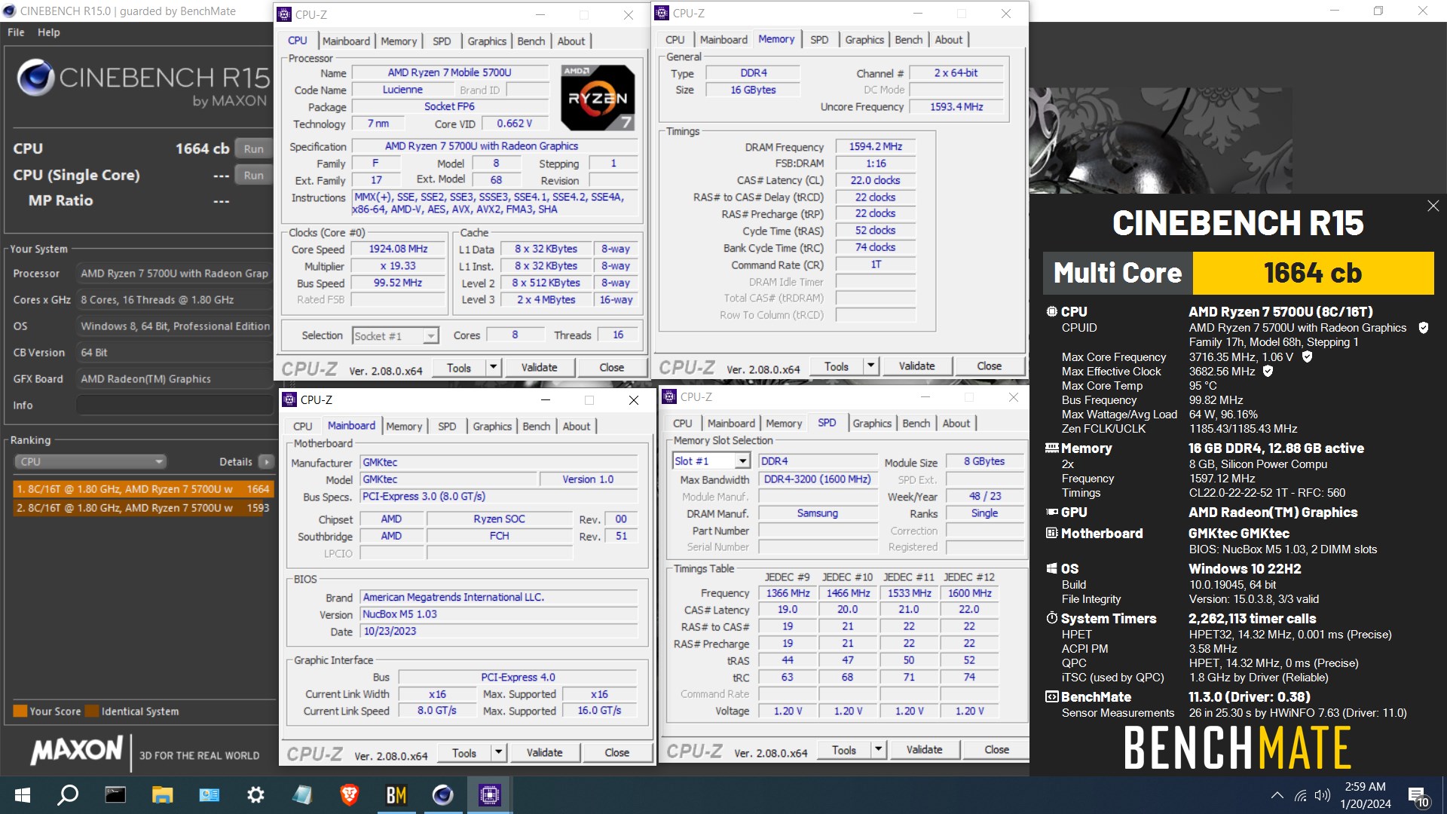Open notification center icon

[1418, 797]
